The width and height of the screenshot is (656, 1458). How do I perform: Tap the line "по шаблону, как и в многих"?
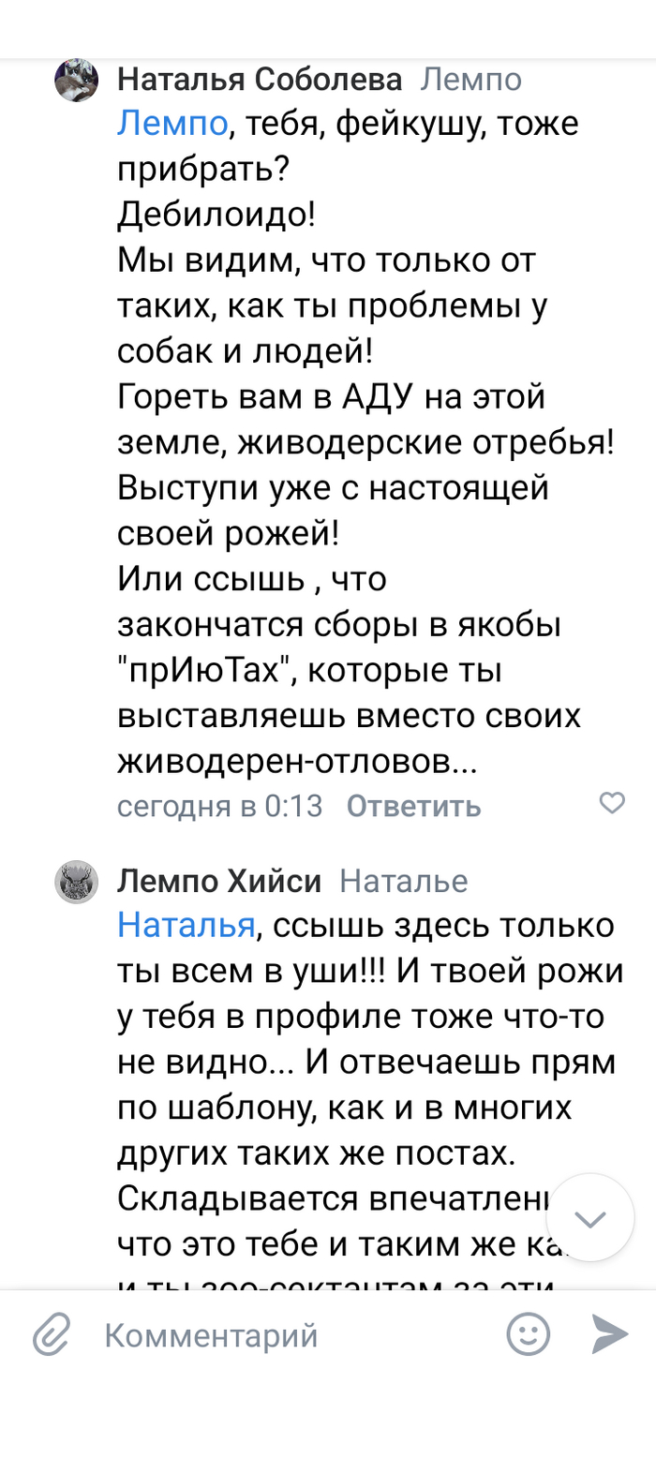(357, 1108)
